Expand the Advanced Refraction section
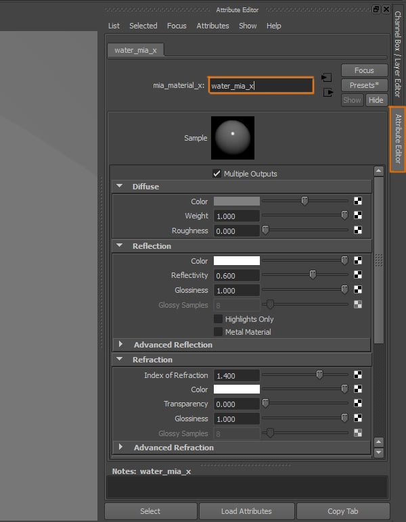 [121, 448]
